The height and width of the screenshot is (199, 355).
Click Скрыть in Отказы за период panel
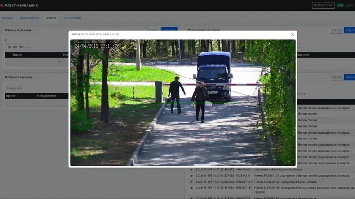pos(154,29)
